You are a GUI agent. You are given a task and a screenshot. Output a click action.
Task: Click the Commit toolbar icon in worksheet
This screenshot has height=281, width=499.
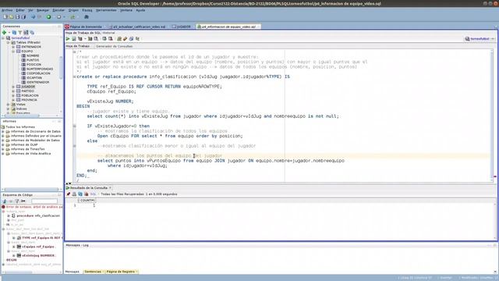[x=104, y=38]
